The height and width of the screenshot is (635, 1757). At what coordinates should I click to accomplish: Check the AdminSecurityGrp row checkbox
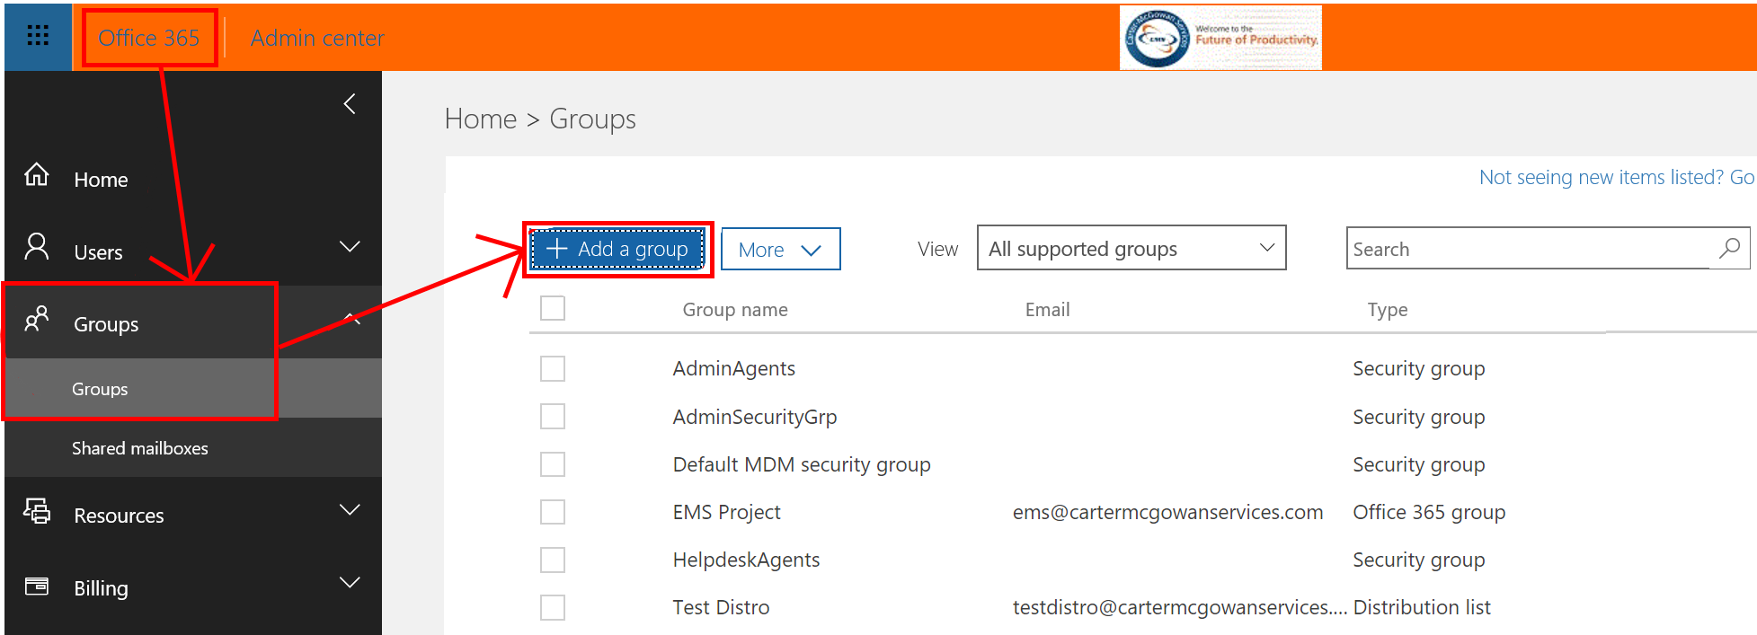click(x=553, y=417)
